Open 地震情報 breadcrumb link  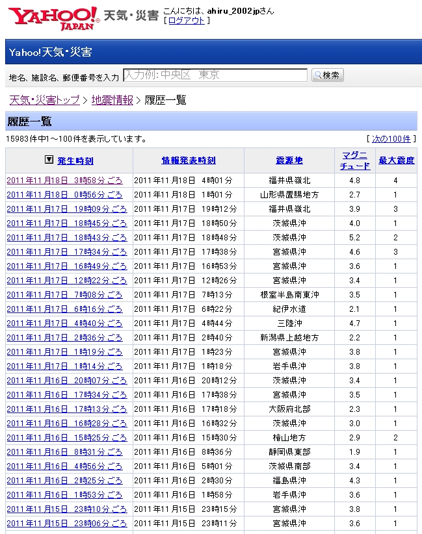tap(112, 100)
